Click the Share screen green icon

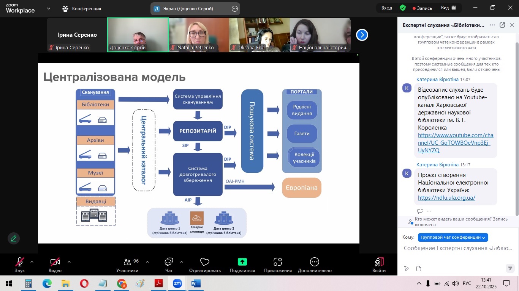242,262
